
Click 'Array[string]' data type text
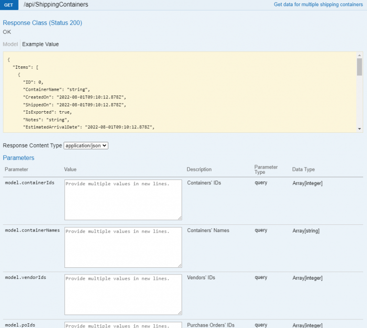point(306,231)
